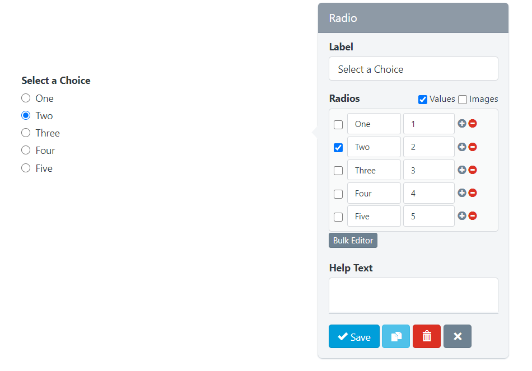Add a radio option after One
This screenshot has width=532, height=371.
point(462,124)
